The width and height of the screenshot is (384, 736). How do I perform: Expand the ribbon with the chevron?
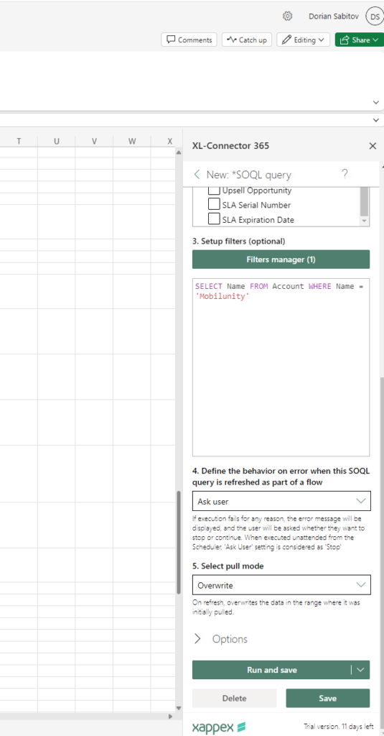pyautogui.click(x=375, y=102)
